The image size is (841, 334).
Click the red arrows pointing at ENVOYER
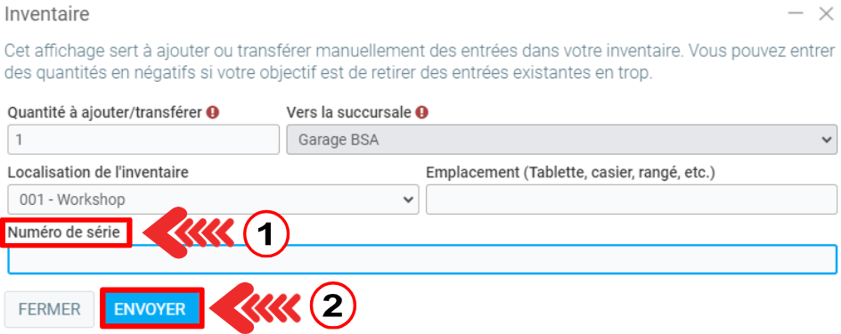pos(257,308)
